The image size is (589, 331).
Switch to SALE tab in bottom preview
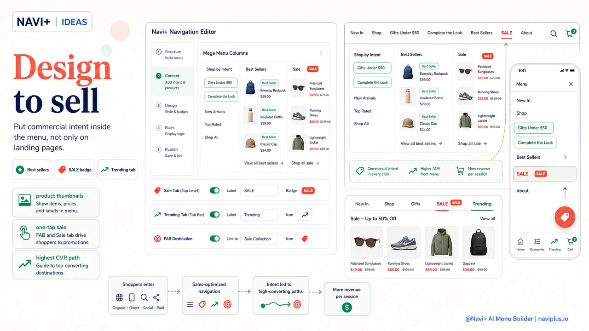(442, 204)
